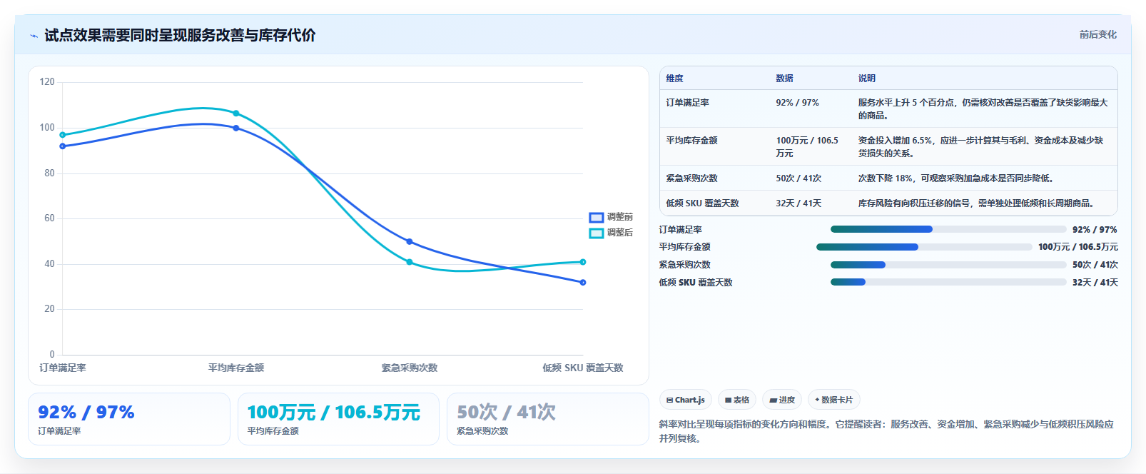Click the description starting 服务水平上升 5 个百分点
This screenshot has width=1146, height=474.
point(983,109)
